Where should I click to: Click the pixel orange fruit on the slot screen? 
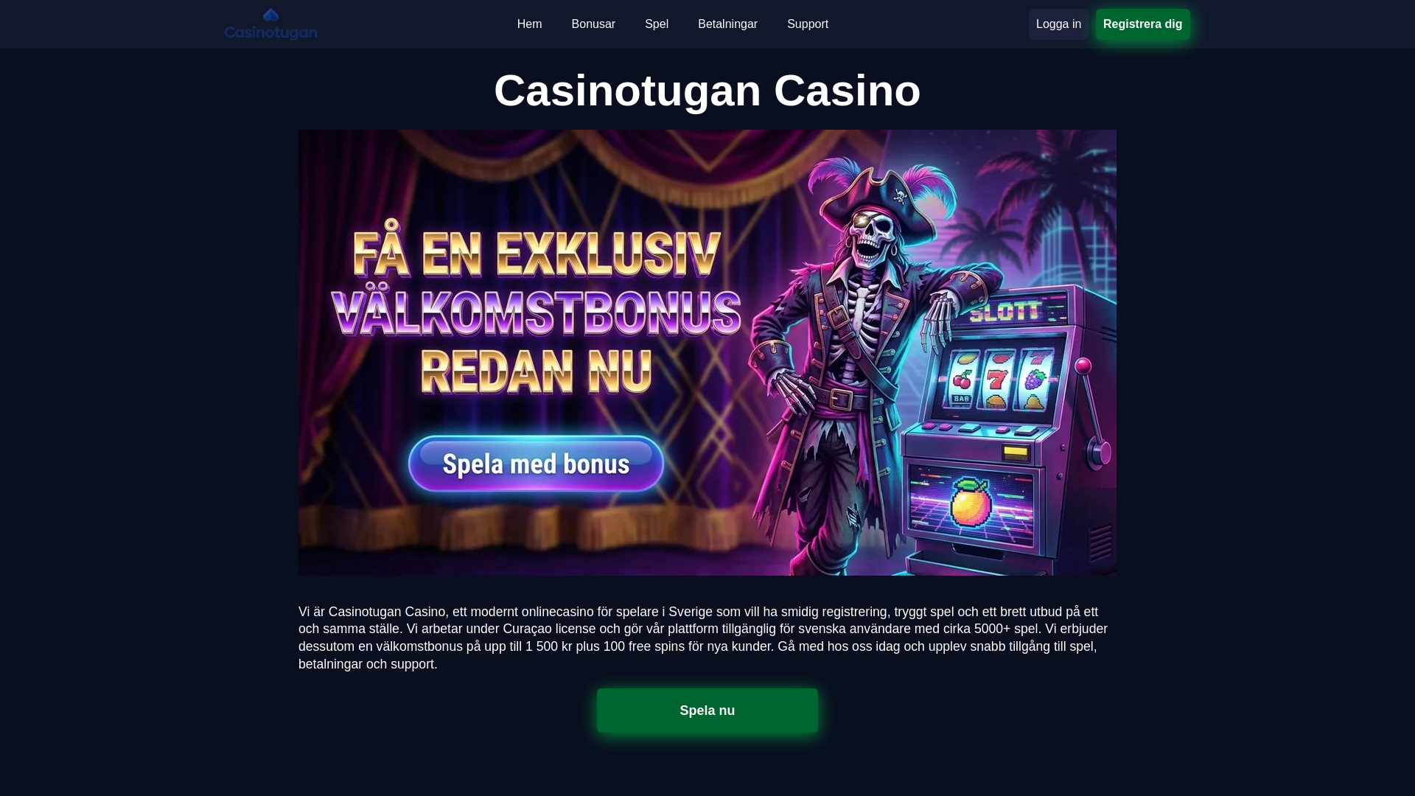[x=970, y=501]
